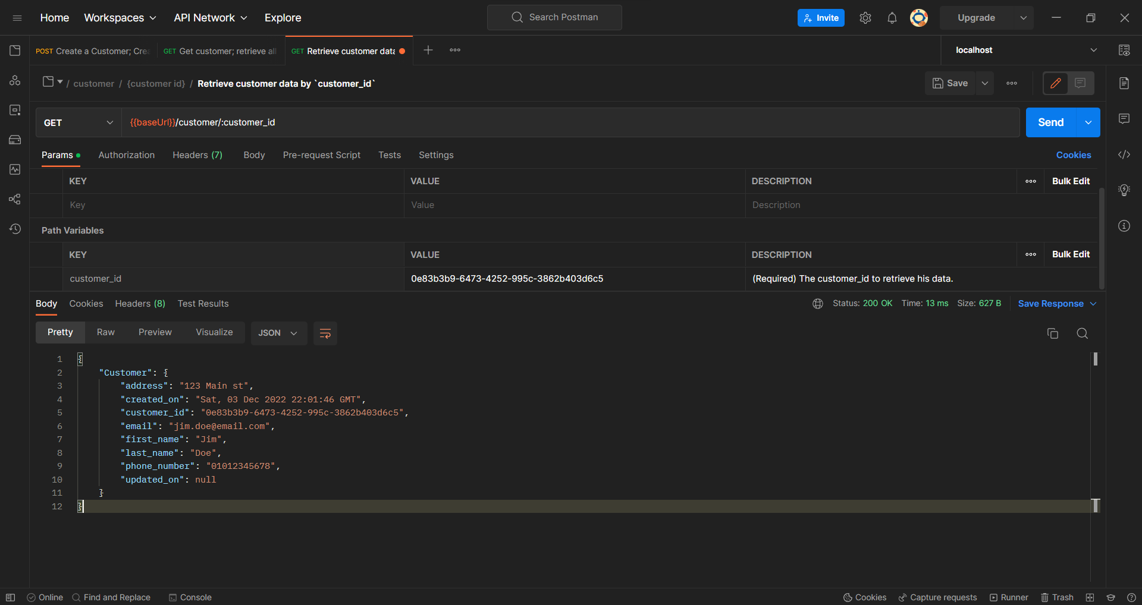Image resolution: width=1142 pixels, height=605 pixels.
Task: Toggle line wrap in response
Action: click(325, 333)
